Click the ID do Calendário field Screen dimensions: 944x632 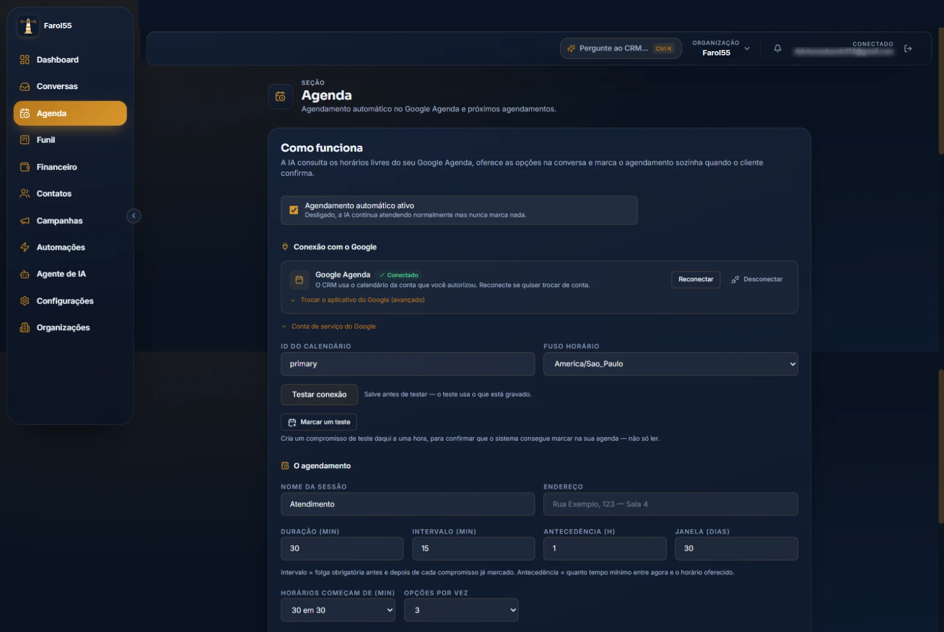[408, 364]
